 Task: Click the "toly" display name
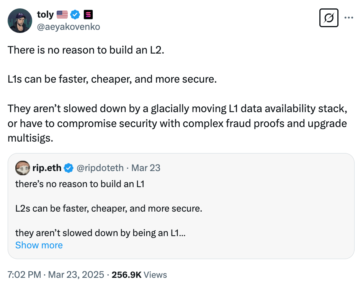[x=45, y=15]
